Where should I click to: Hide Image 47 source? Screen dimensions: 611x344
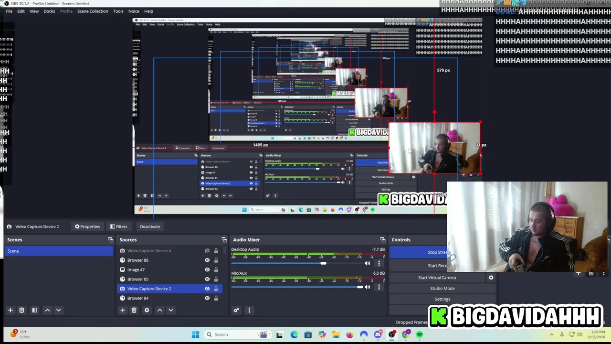pos(207,270)
